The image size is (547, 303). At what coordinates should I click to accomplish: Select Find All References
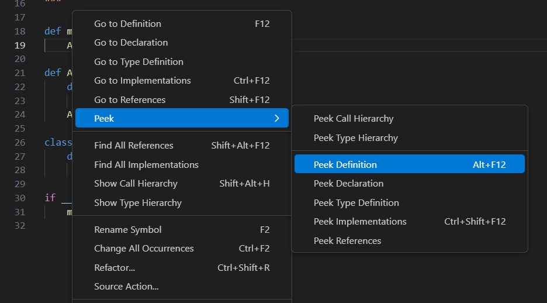[134, 146]
